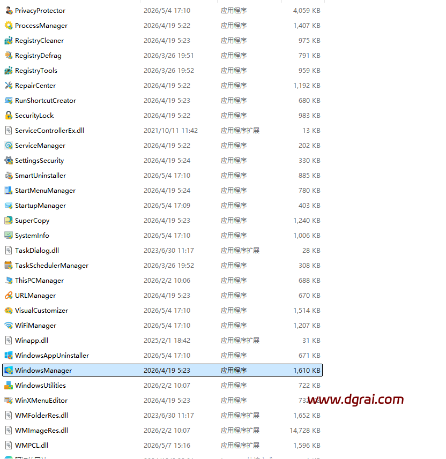
Task: Select the SmartUninstaller file name
Action: coord(40,175)
